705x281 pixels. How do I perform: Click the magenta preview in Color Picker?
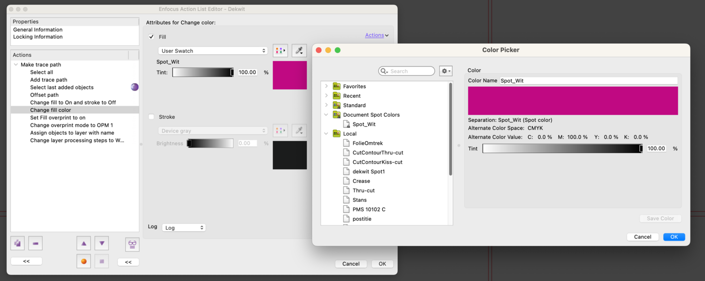pos(573,101)
